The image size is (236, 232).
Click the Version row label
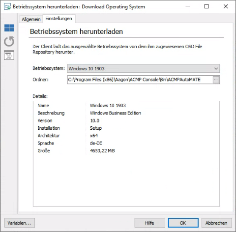point(45,120)
